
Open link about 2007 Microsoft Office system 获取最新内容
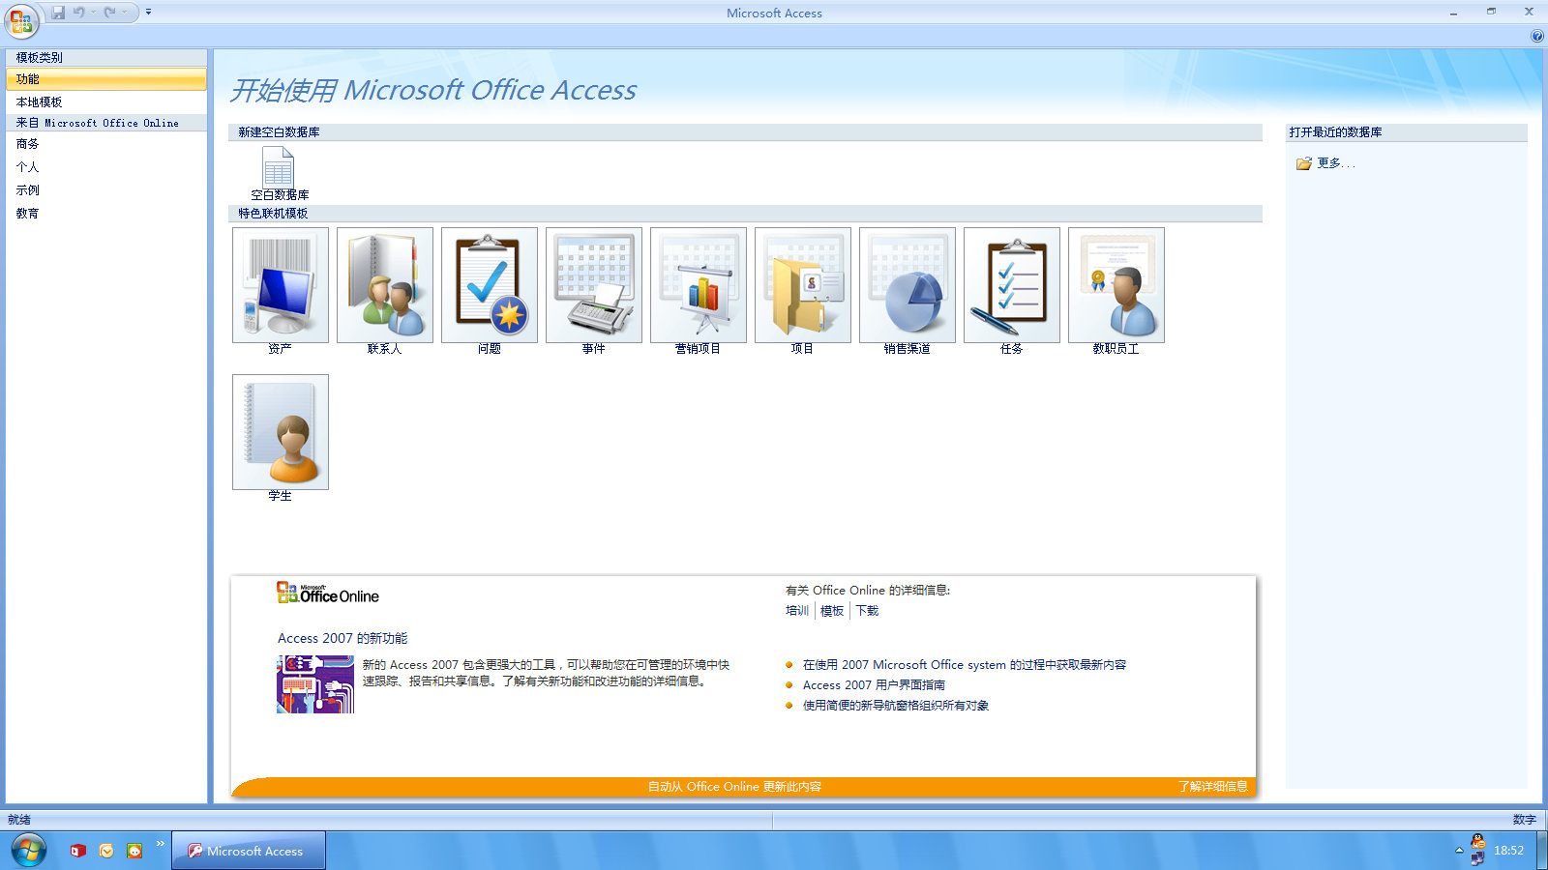(965, 665)
